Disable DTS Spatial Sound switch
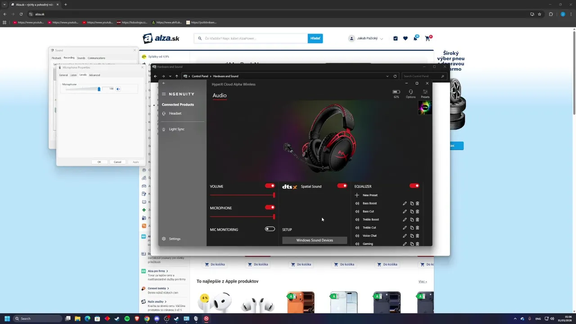The height and width of the screenshot is (324, 576). point(342,185)
